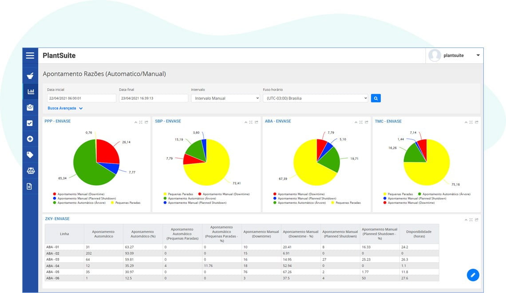The image size is (506, 293).
Task: Select the tag sidebar icon
Action: 30,155
